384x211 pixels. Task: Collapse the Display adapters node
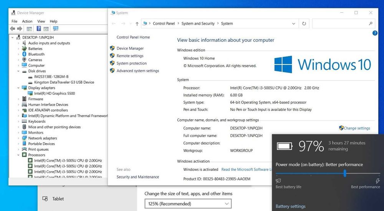18,87
